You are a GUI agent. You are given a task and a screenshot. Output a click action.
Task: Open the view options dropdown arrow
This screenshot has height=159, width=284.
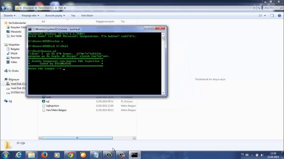coord(265,15)
